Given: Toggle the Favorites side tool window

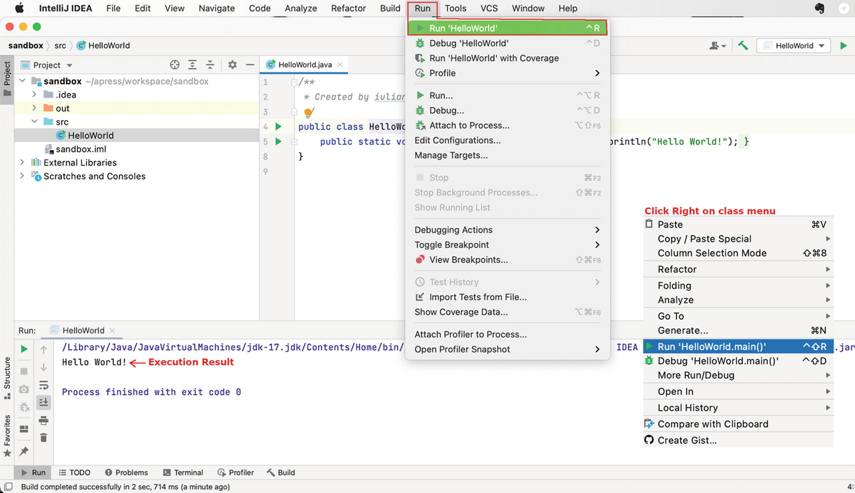Looking at the screenshot, I should click(x=7, y=436).
